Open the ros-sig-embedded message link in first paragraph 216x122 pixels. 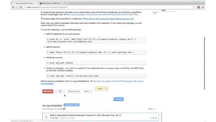(x=101, y=14)
